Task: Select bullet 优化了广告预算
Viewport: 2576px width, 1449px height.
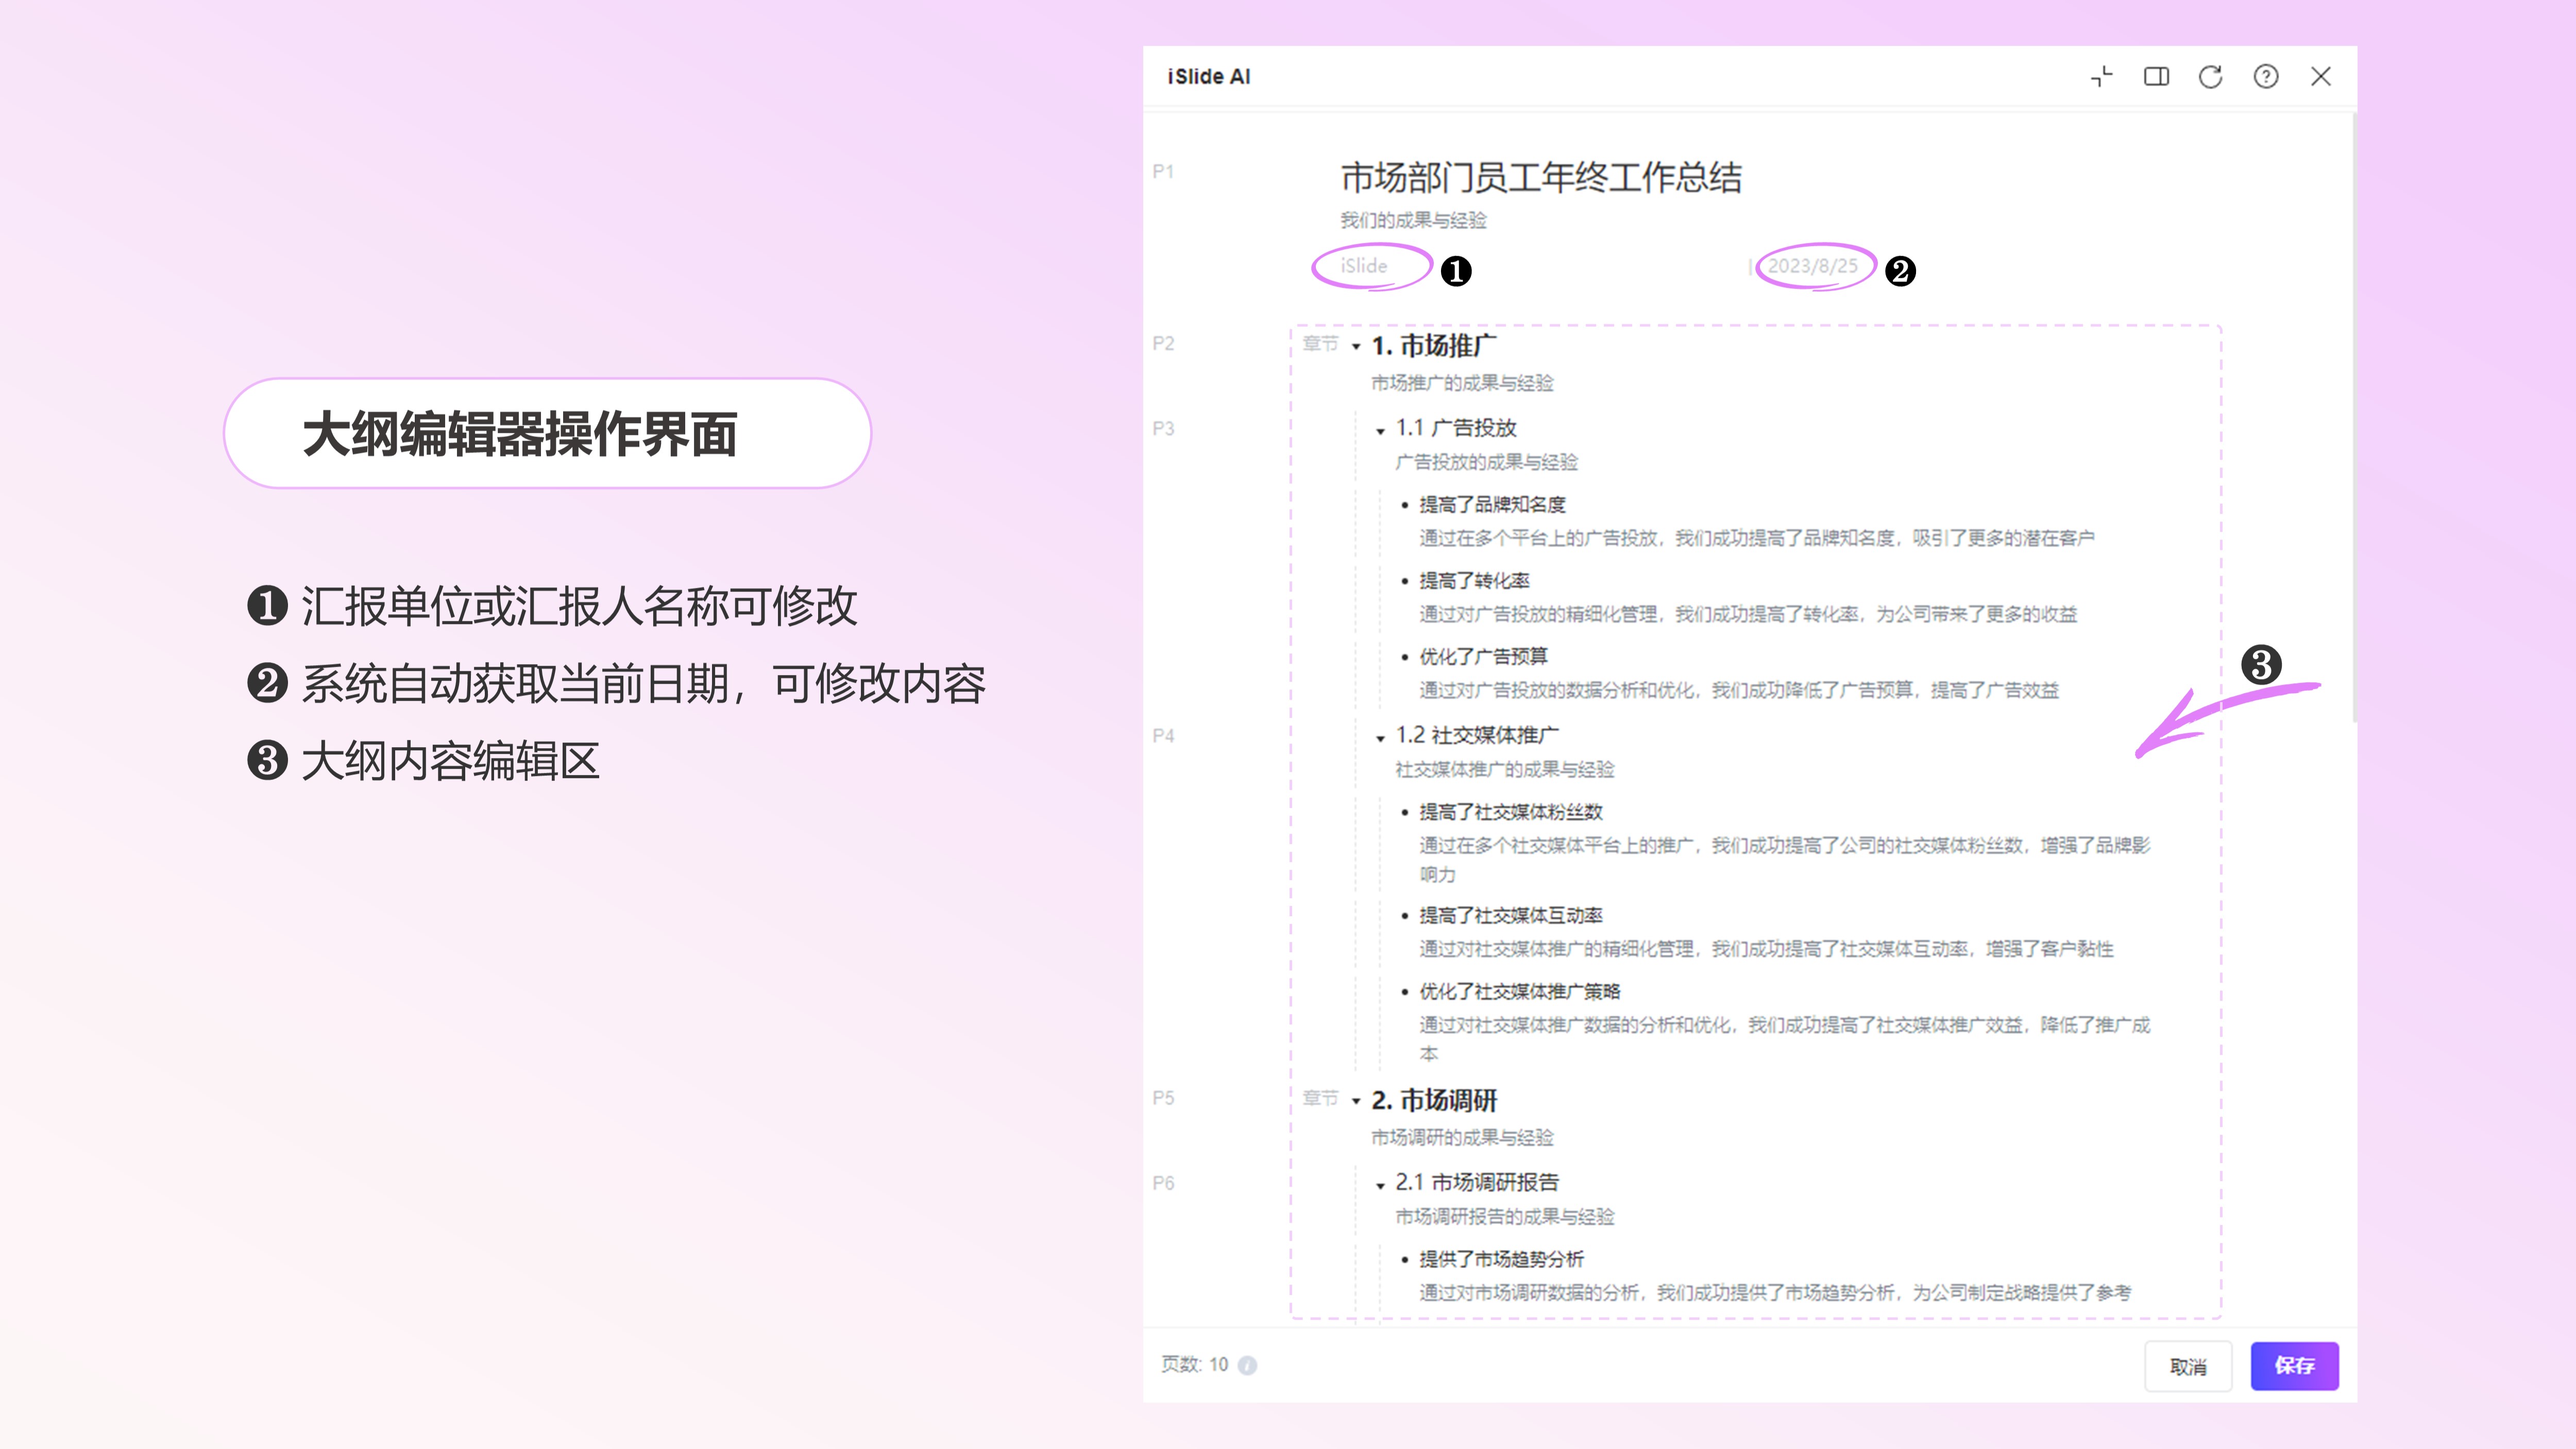Action: pos(1483,657)
